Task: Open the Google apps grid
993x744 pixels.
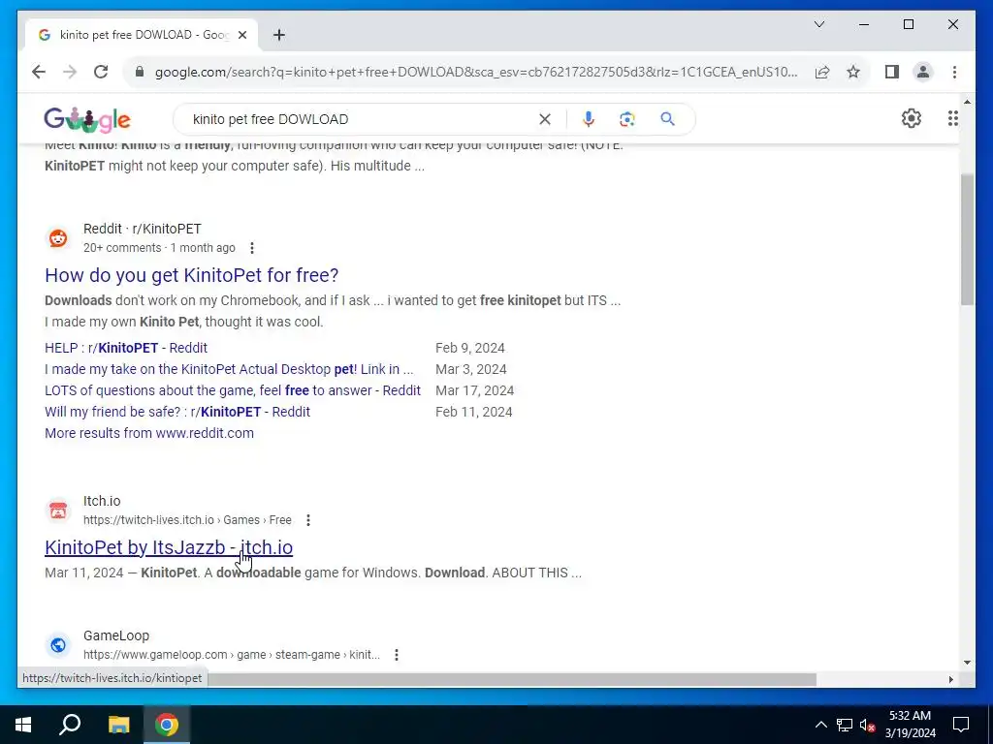Action: coord(952,118)
